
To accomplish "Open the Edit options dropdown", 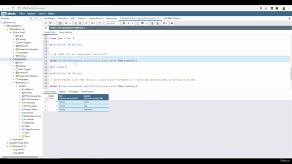I will [x=93, y=23].
